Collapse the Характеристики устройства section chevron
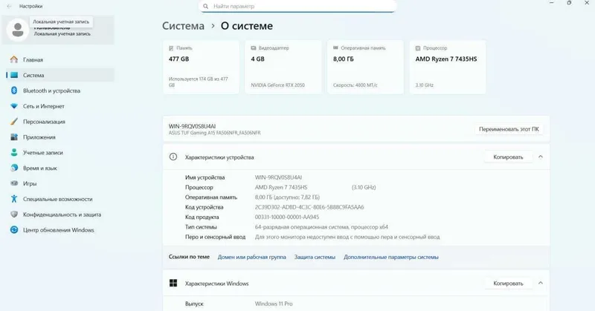Image resolution: width=595 pixels, height=311 pixels. point(541,157)
